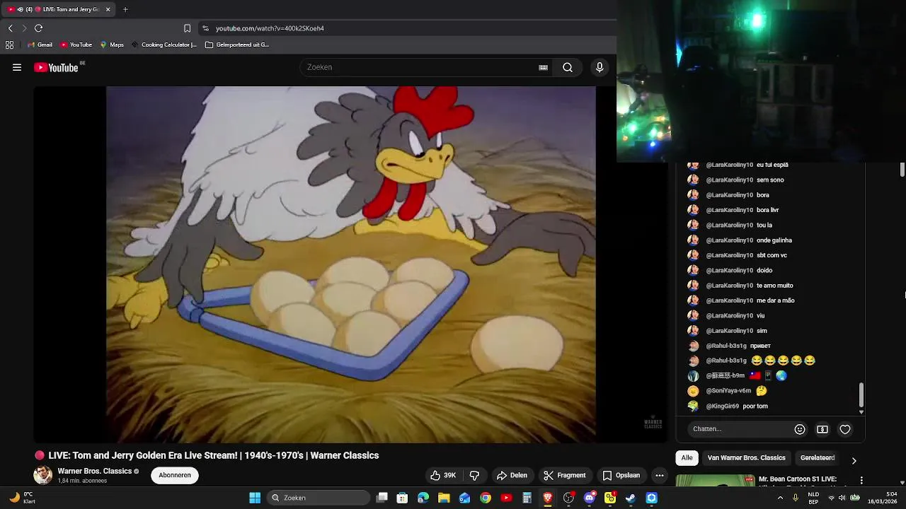Expand Geïmporteerd bookmarks folder
906x509 pixels.
pyautogui.click(x=237, y=45)
